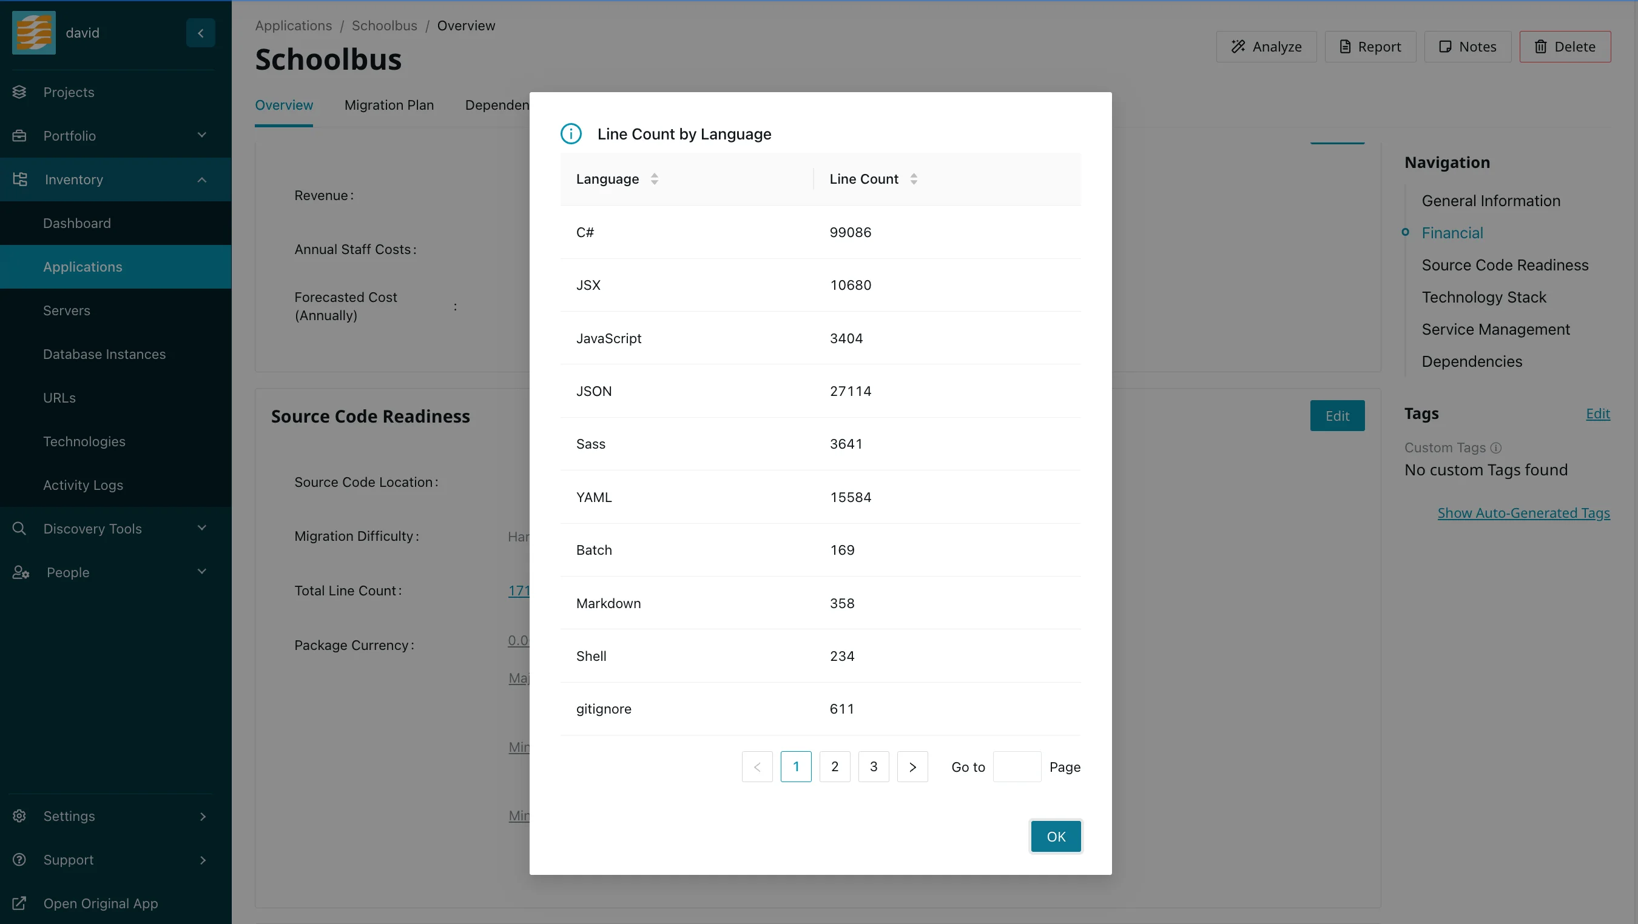Select Applications in the sidebar

[116, 267]
